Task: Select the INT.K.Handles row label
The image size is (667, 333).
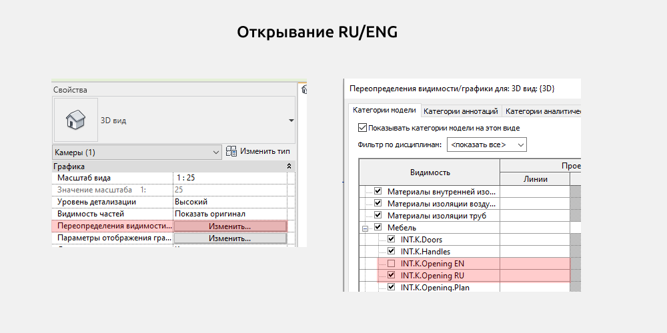Action: click(426, 252)
